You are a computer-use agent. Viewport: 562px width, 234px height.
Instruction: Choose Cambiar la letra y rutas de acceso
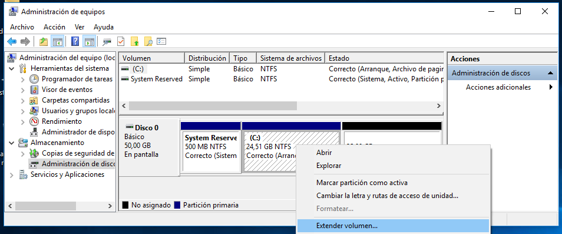point(393,196)
